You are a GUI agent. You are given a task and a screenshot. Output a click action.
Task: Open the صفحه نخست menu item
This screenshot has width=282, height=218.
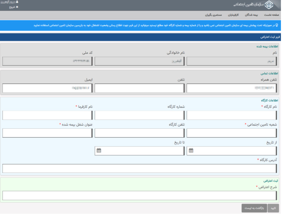point(271,15)
